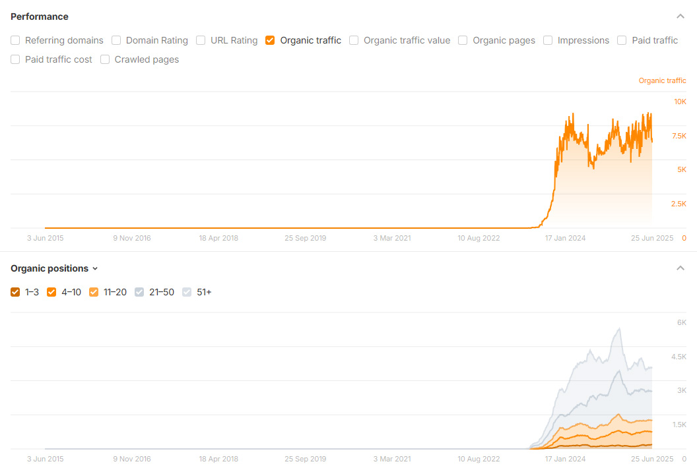Click the orange Organic traffic axis label
The width and height of the screenshot is (697, 472).
coord(662,80)
